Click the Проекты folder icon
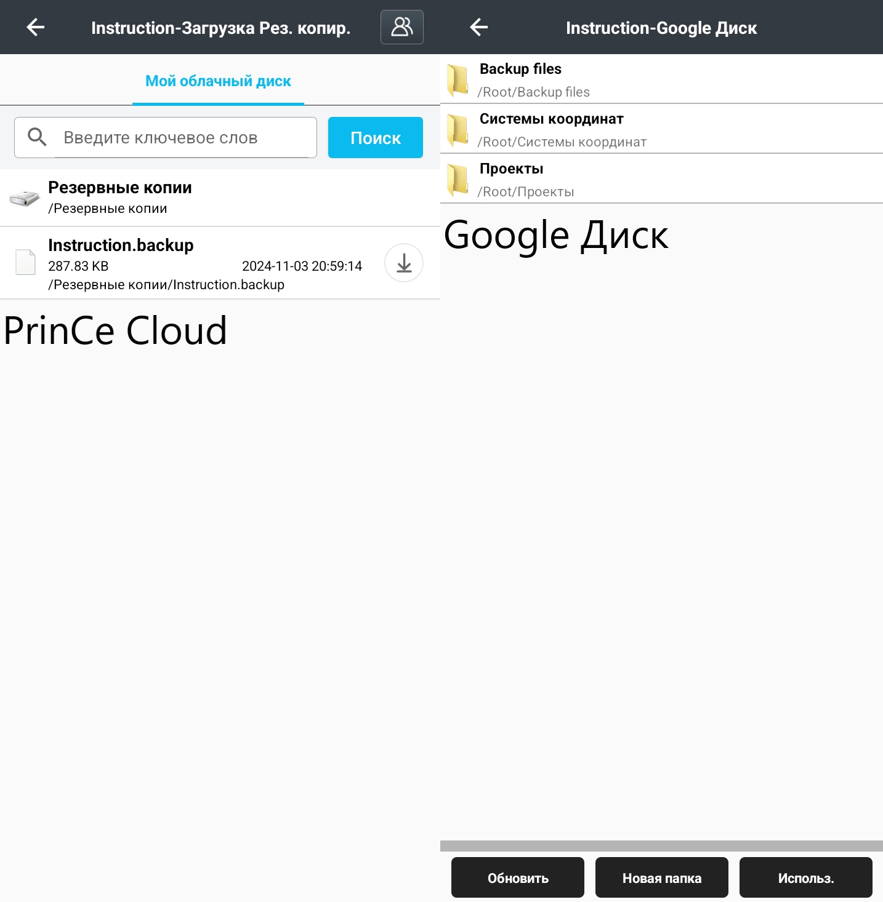The height and width of the screenshot is (902, 883). pyautogui.click(x=458, y=180)
